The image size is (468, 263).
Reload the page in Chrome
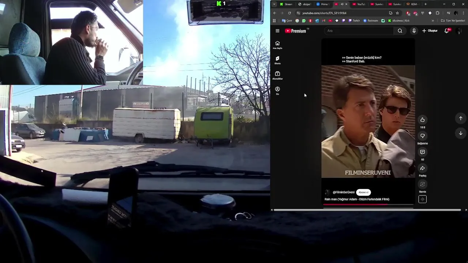point(289,13)
